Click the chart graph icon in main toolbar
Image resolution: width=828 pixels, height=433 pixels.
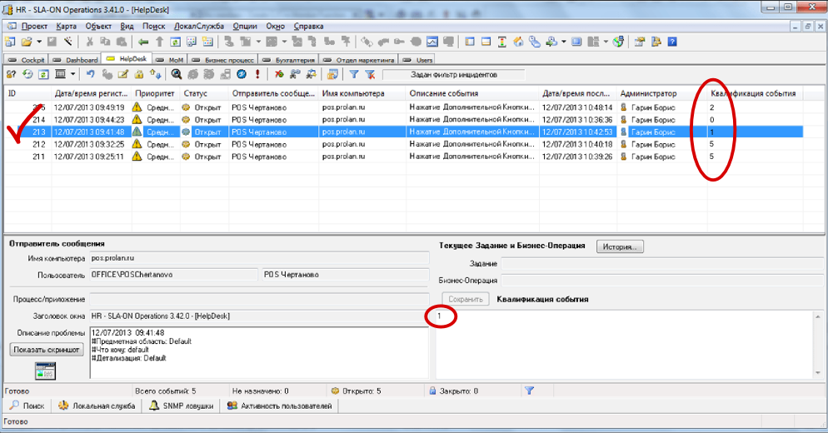[432, 42]
